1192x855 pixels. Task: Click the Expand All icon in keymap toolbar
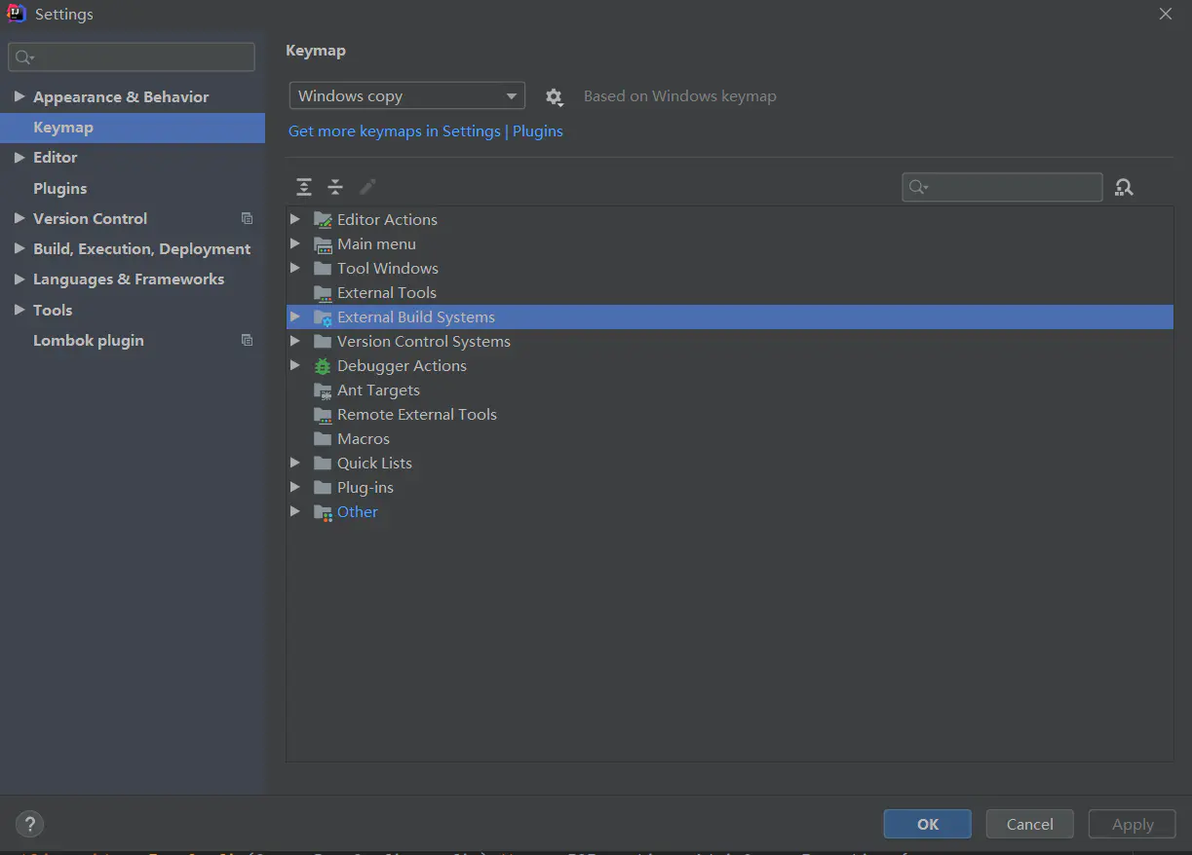coord(304,187)
